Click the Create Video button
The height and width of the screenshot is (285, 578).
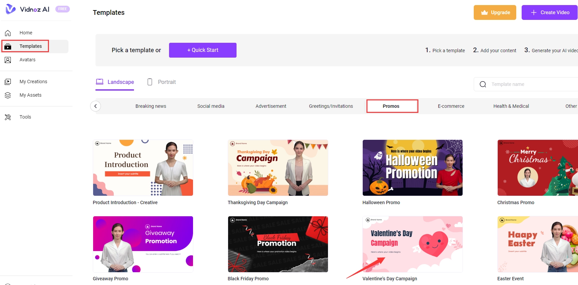tap(550, 12)
